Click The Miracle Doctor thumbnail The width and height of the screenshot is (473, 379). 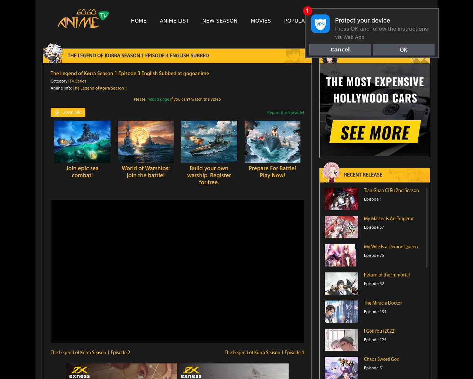click(x=341, y=312)
